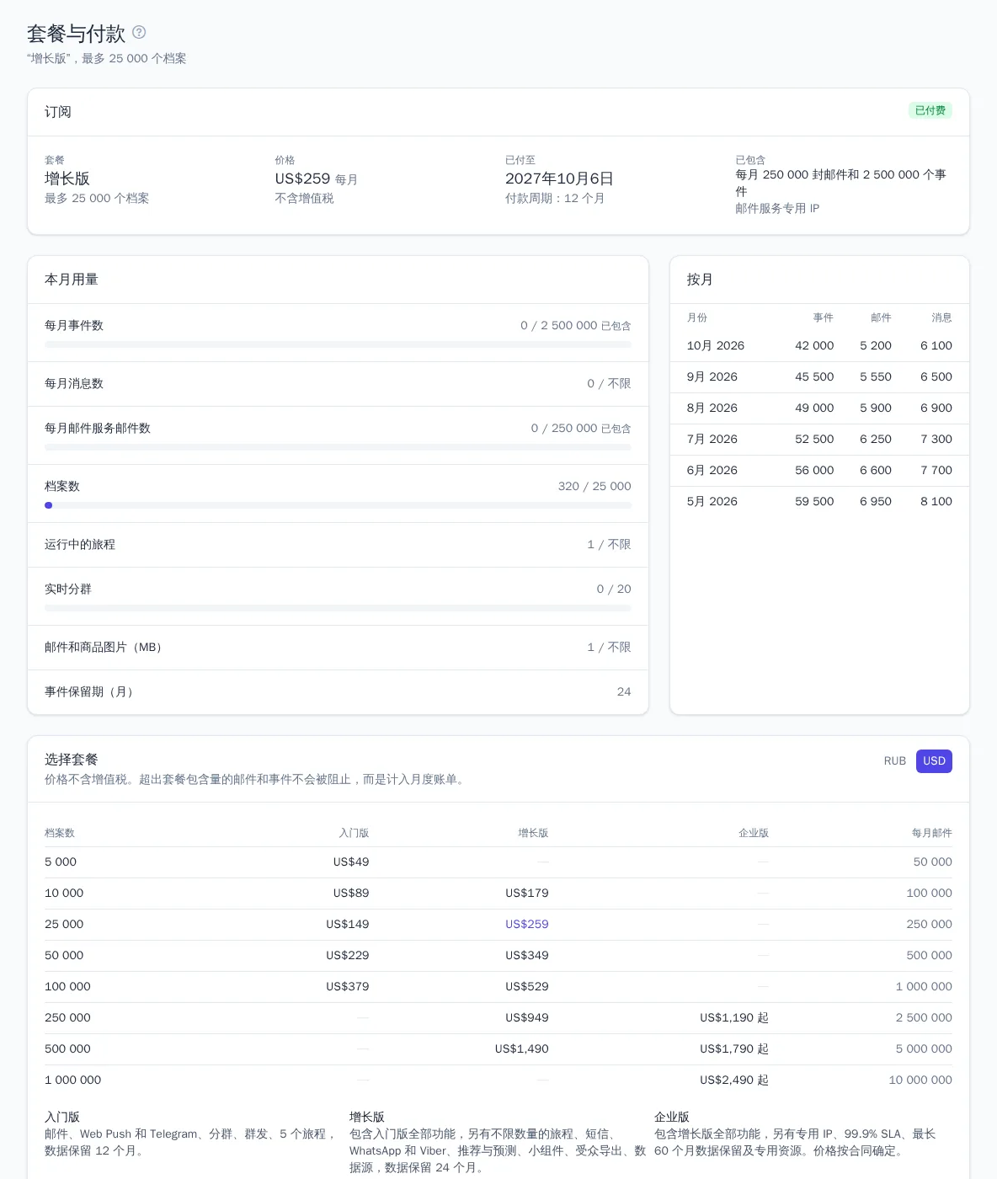997x1179 pixels.
Task: Click the 入门版 column header
Action: coord(354,833)
